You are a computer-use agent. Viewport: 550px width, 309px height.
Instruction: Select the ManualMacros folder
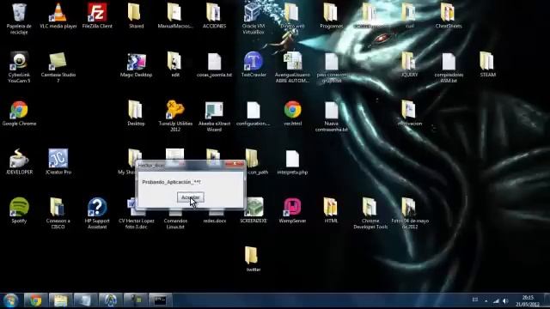click(x=175, y=15)
